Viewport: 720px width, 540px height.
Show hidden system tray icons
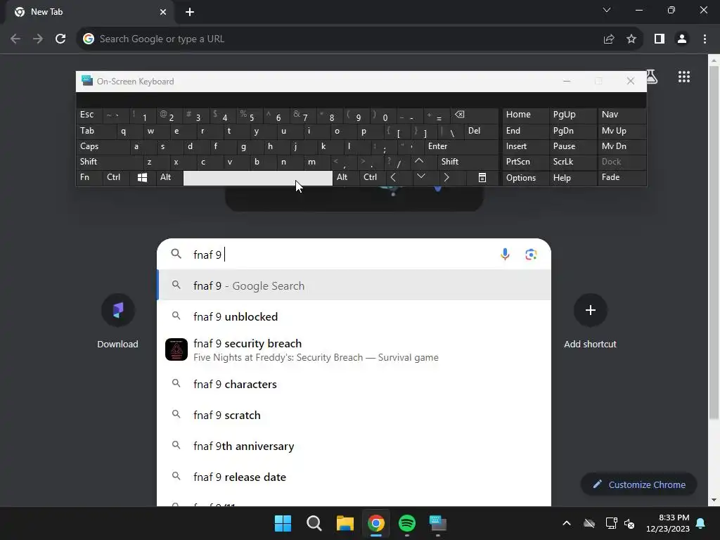(x=567, y=523)
